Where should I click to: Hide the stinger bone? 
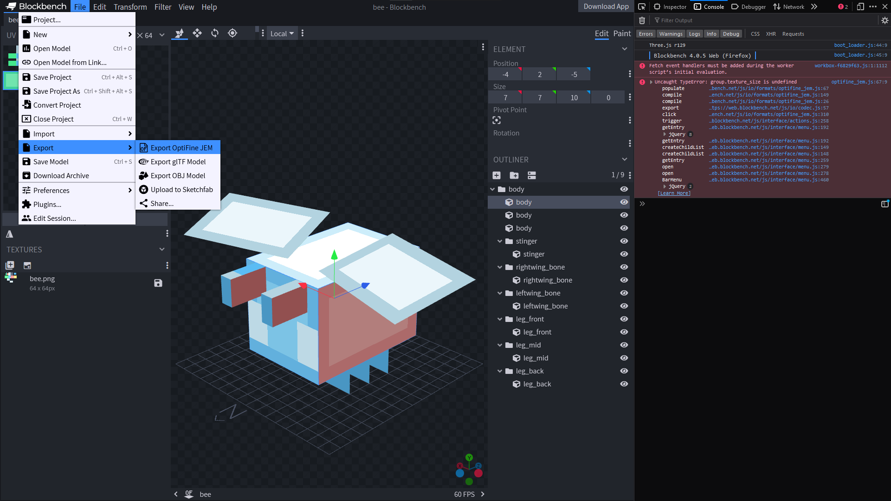tap(624, 241)
